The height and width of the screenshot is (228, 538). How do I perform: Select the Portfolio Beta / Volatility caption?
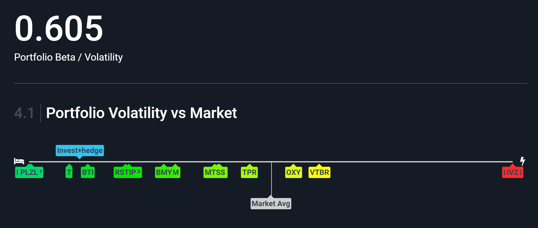click(x=69, y=57)
